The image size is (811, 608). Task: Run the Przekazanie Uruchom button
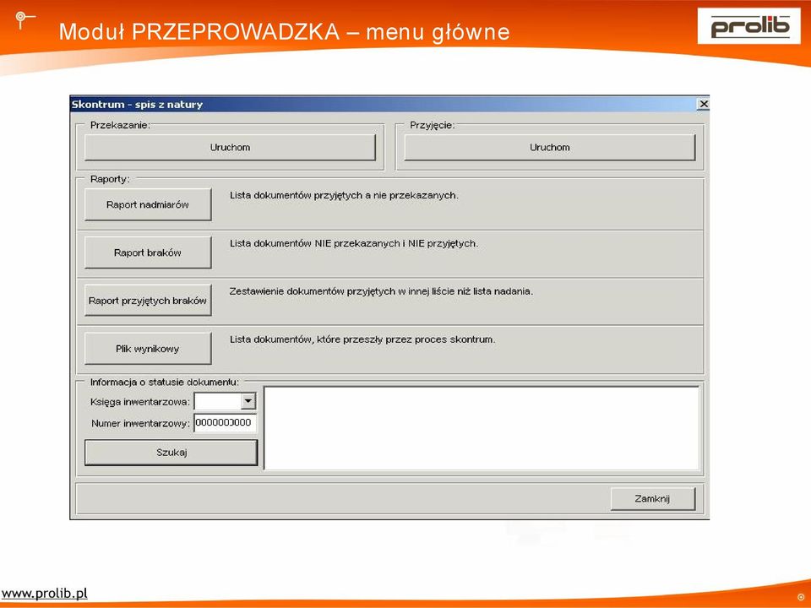click(230, 147)
